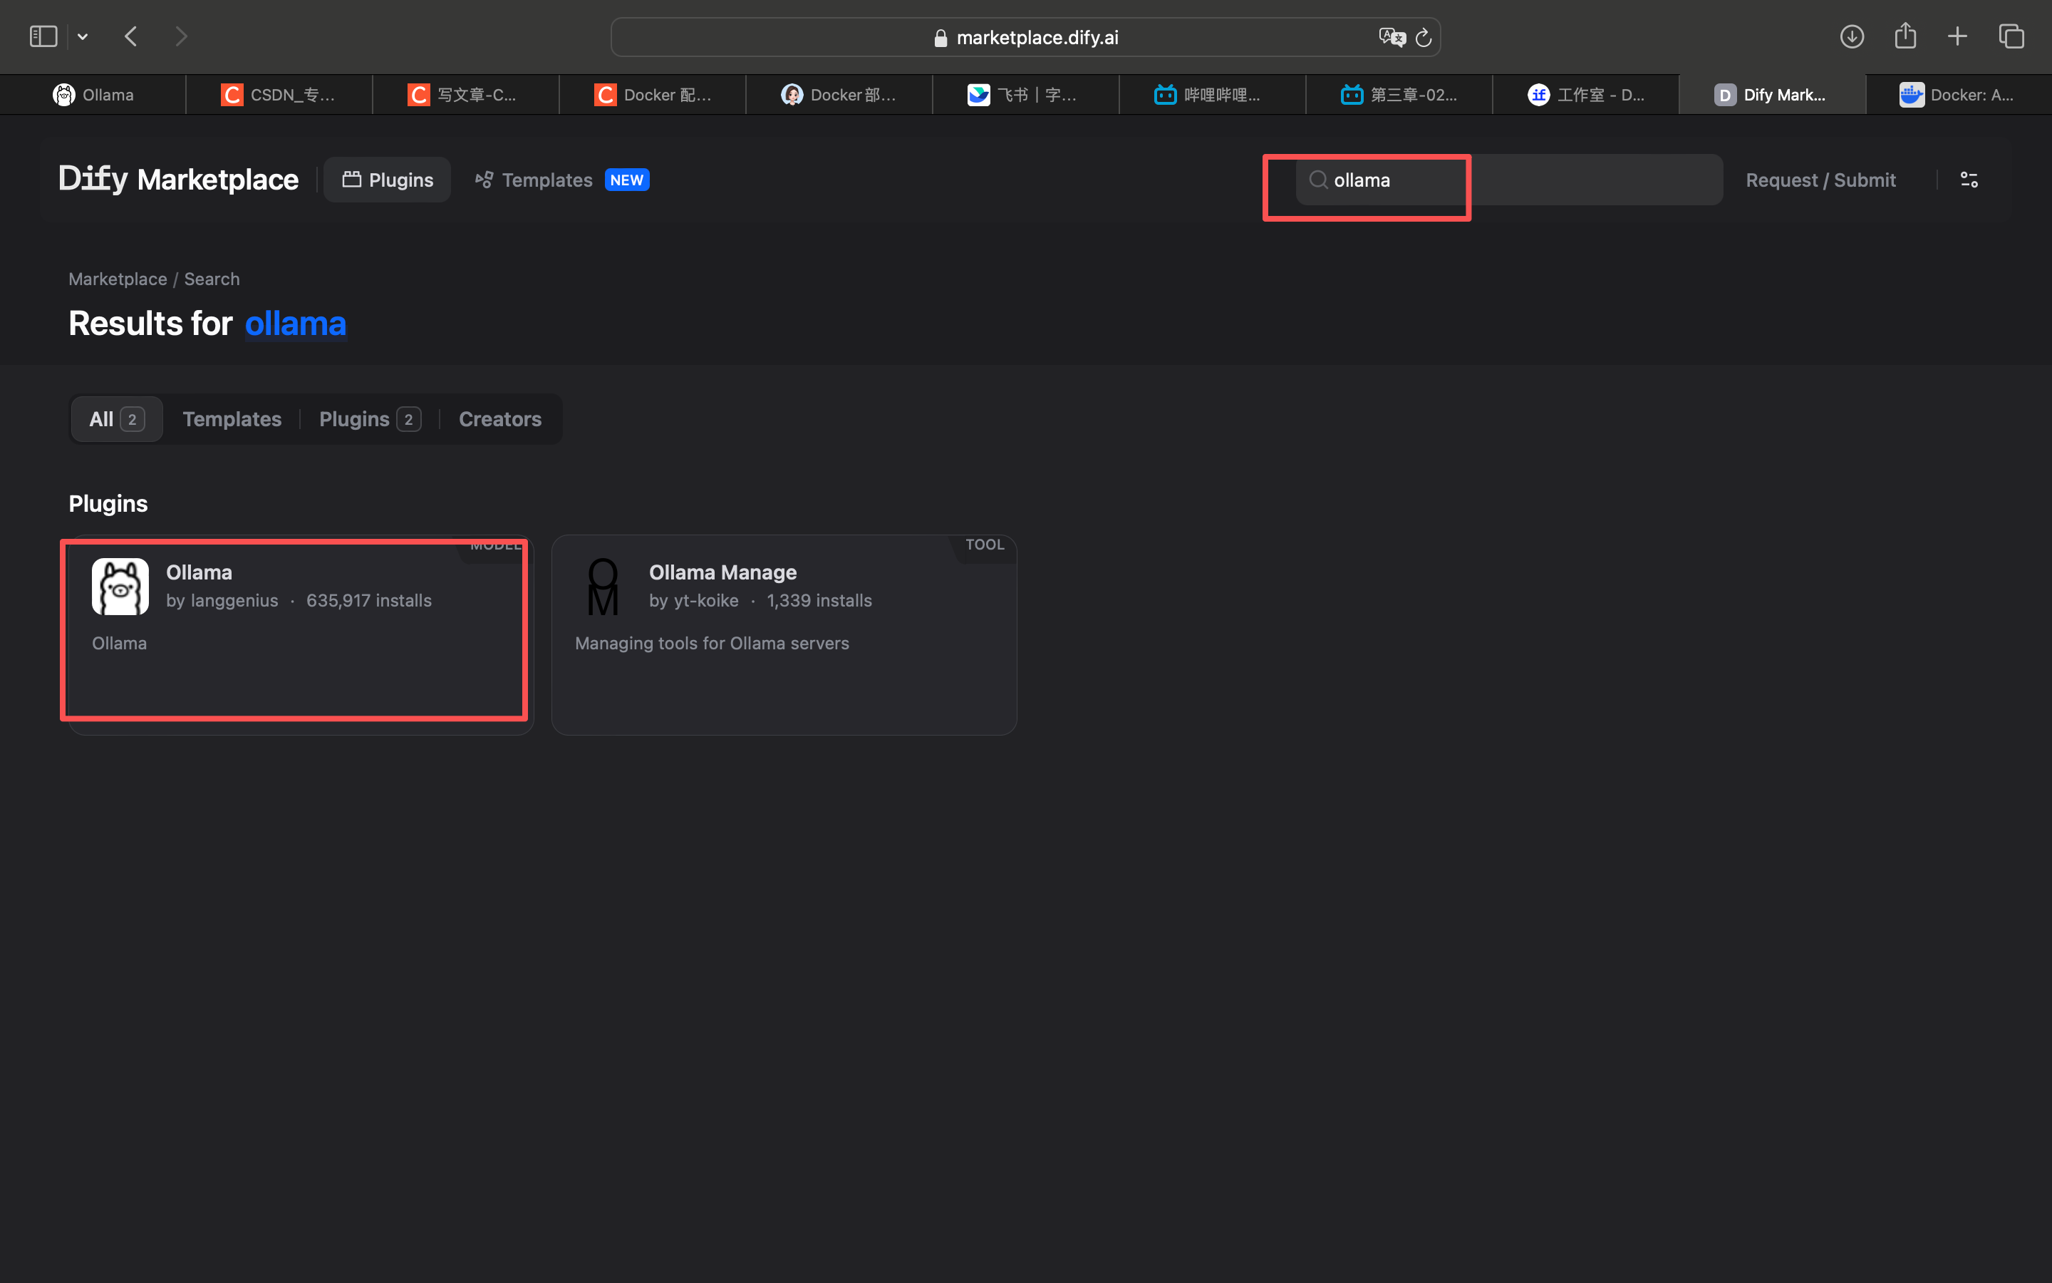Click the Safari sidebar toggle icon
2052x1283 pixels.
coord(43,36)
